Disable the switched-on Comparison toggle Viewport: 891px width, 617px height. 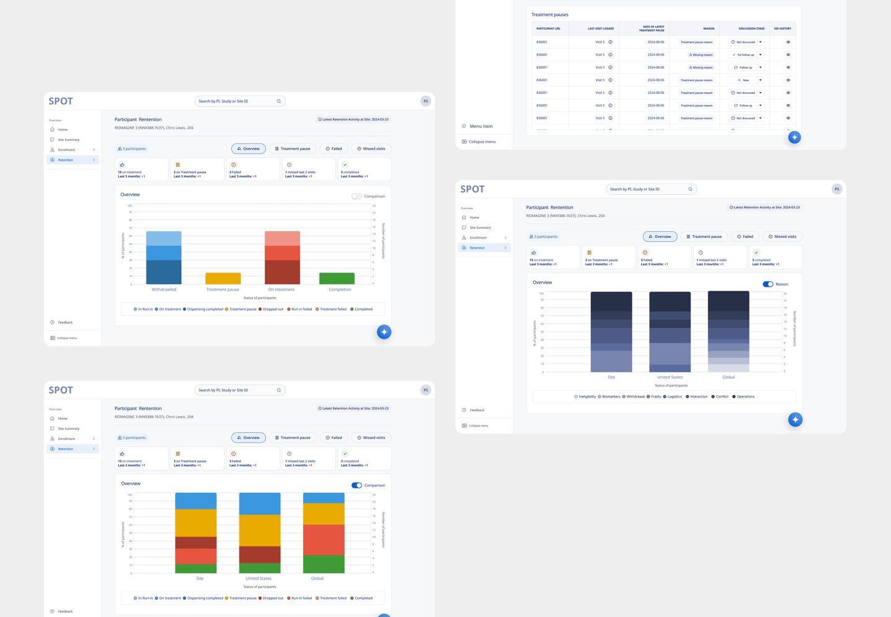356,485
